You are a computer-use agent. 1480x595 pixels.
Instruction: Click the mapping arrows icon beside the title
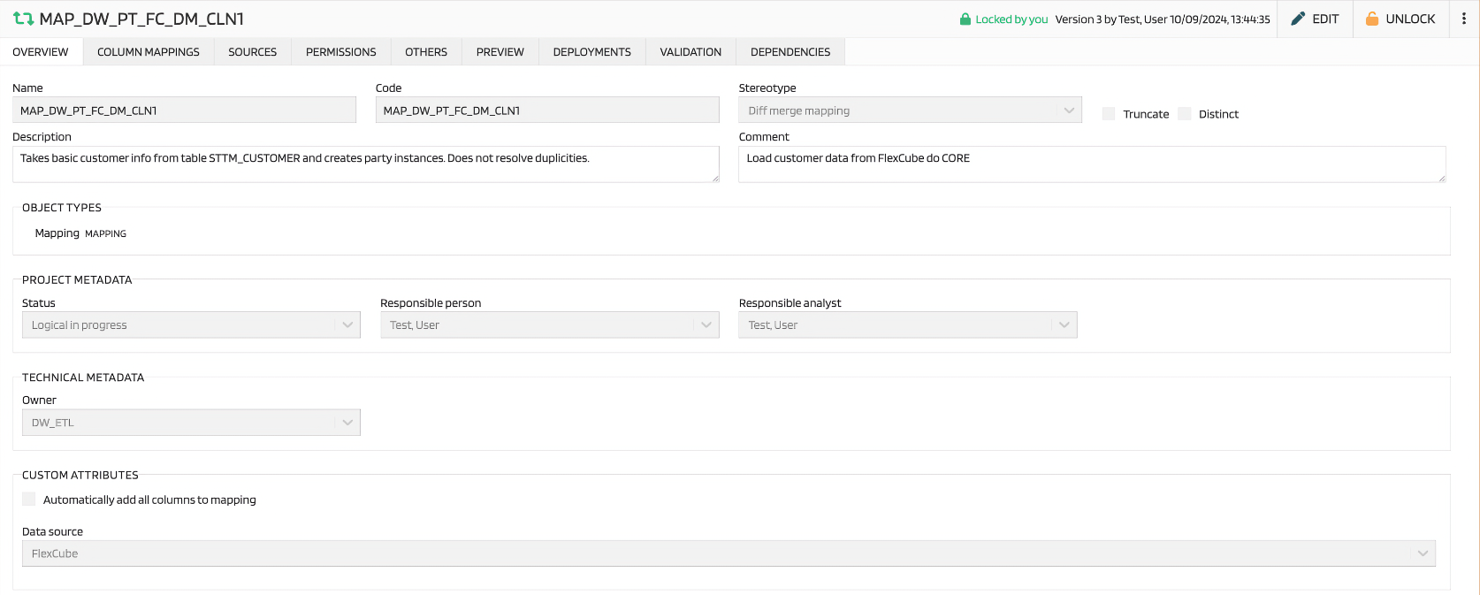[23, 19]
